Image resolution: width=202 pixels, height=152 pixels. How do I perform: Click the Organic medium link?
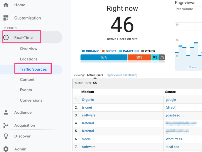coord(88,100)
